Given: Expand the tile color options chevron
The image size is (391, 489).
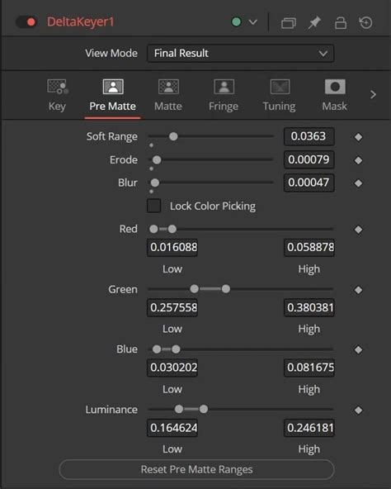Looking at the screenshot, I should pyautogui.click(x=253, y=22).
